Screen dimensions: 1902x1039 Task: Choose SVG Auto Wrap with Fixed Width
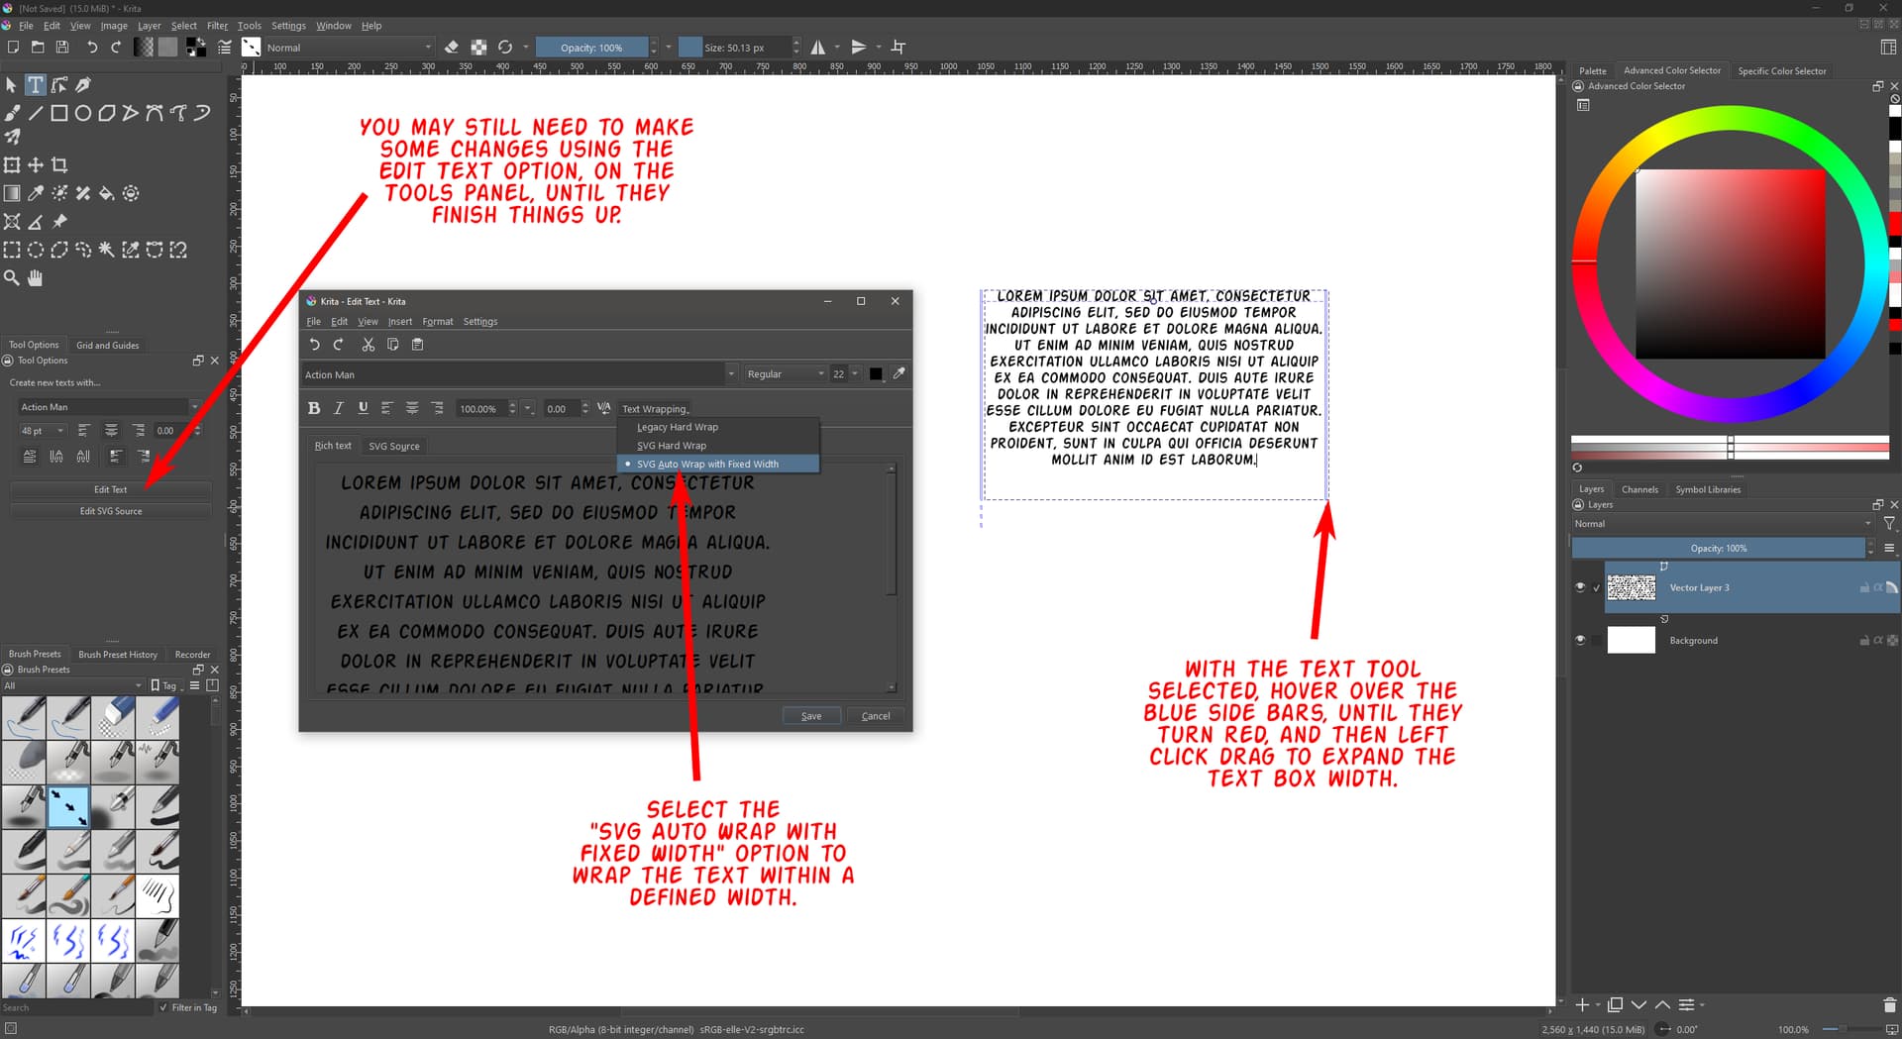coord(718,464)
